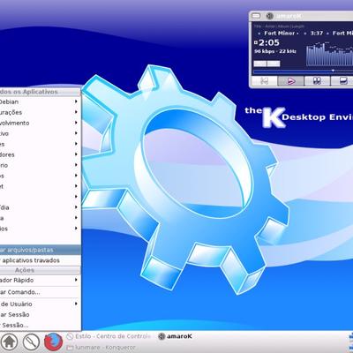Expand the submenu arrow beside 'volvimento'

pyautogui.click(x=76, y=123)
